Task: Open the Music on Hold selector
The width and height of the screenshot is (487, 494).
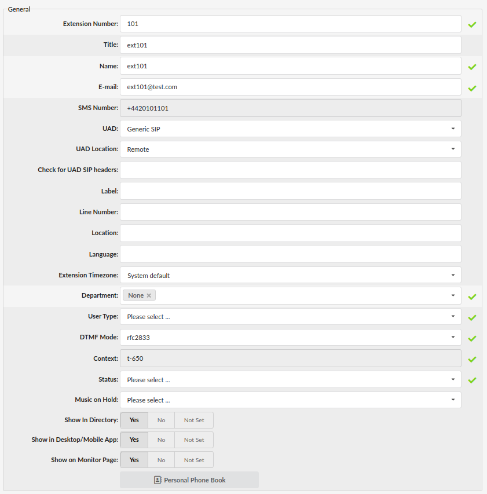Action: click(x=453, y=400)
